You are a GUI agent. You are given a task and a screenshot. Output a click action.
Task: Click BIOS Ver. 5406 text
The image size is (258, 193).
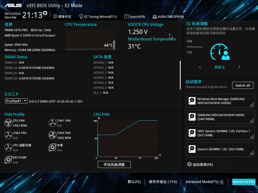click(41, 30)
